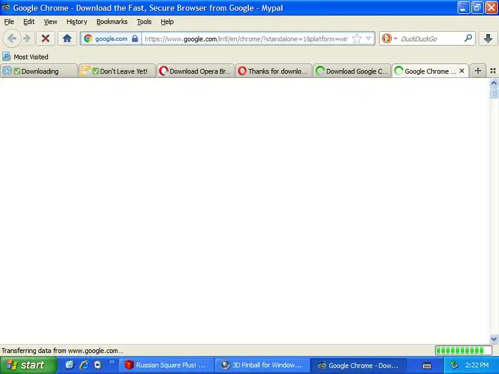Click the green page loading progress bar
499x374 pixels.
tap(464, 351)
